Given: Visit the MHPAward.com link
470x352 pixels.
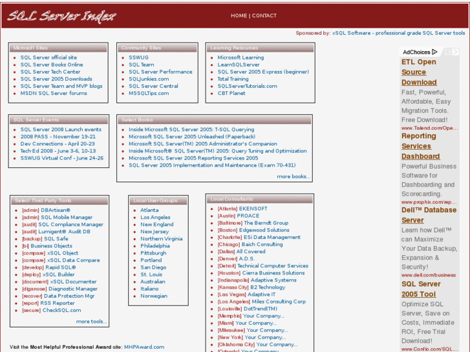Looking at the screenshot, I should tap(144, 347).
